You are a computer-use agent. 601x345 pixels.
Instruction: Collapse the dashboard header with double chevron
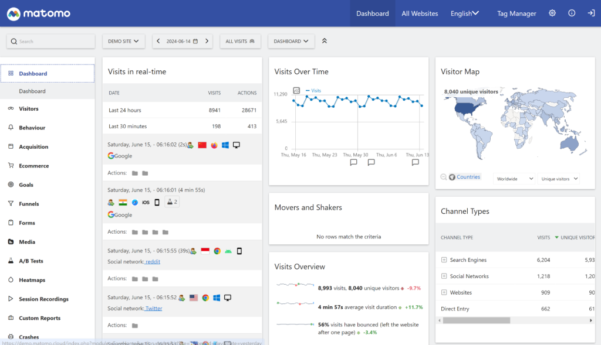(x=324, y=41)
